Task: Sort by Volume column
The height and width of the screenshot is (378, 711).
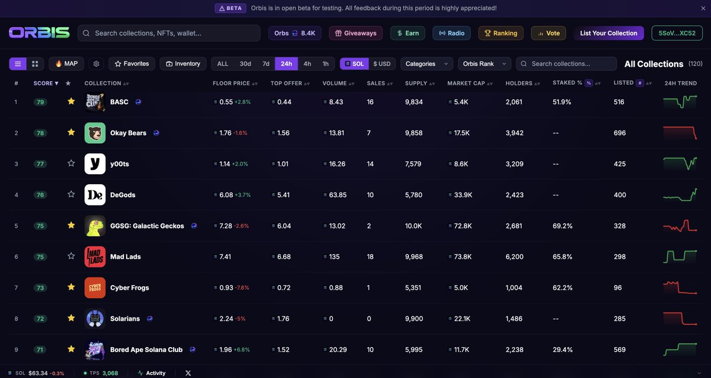Action: (338, 83)
